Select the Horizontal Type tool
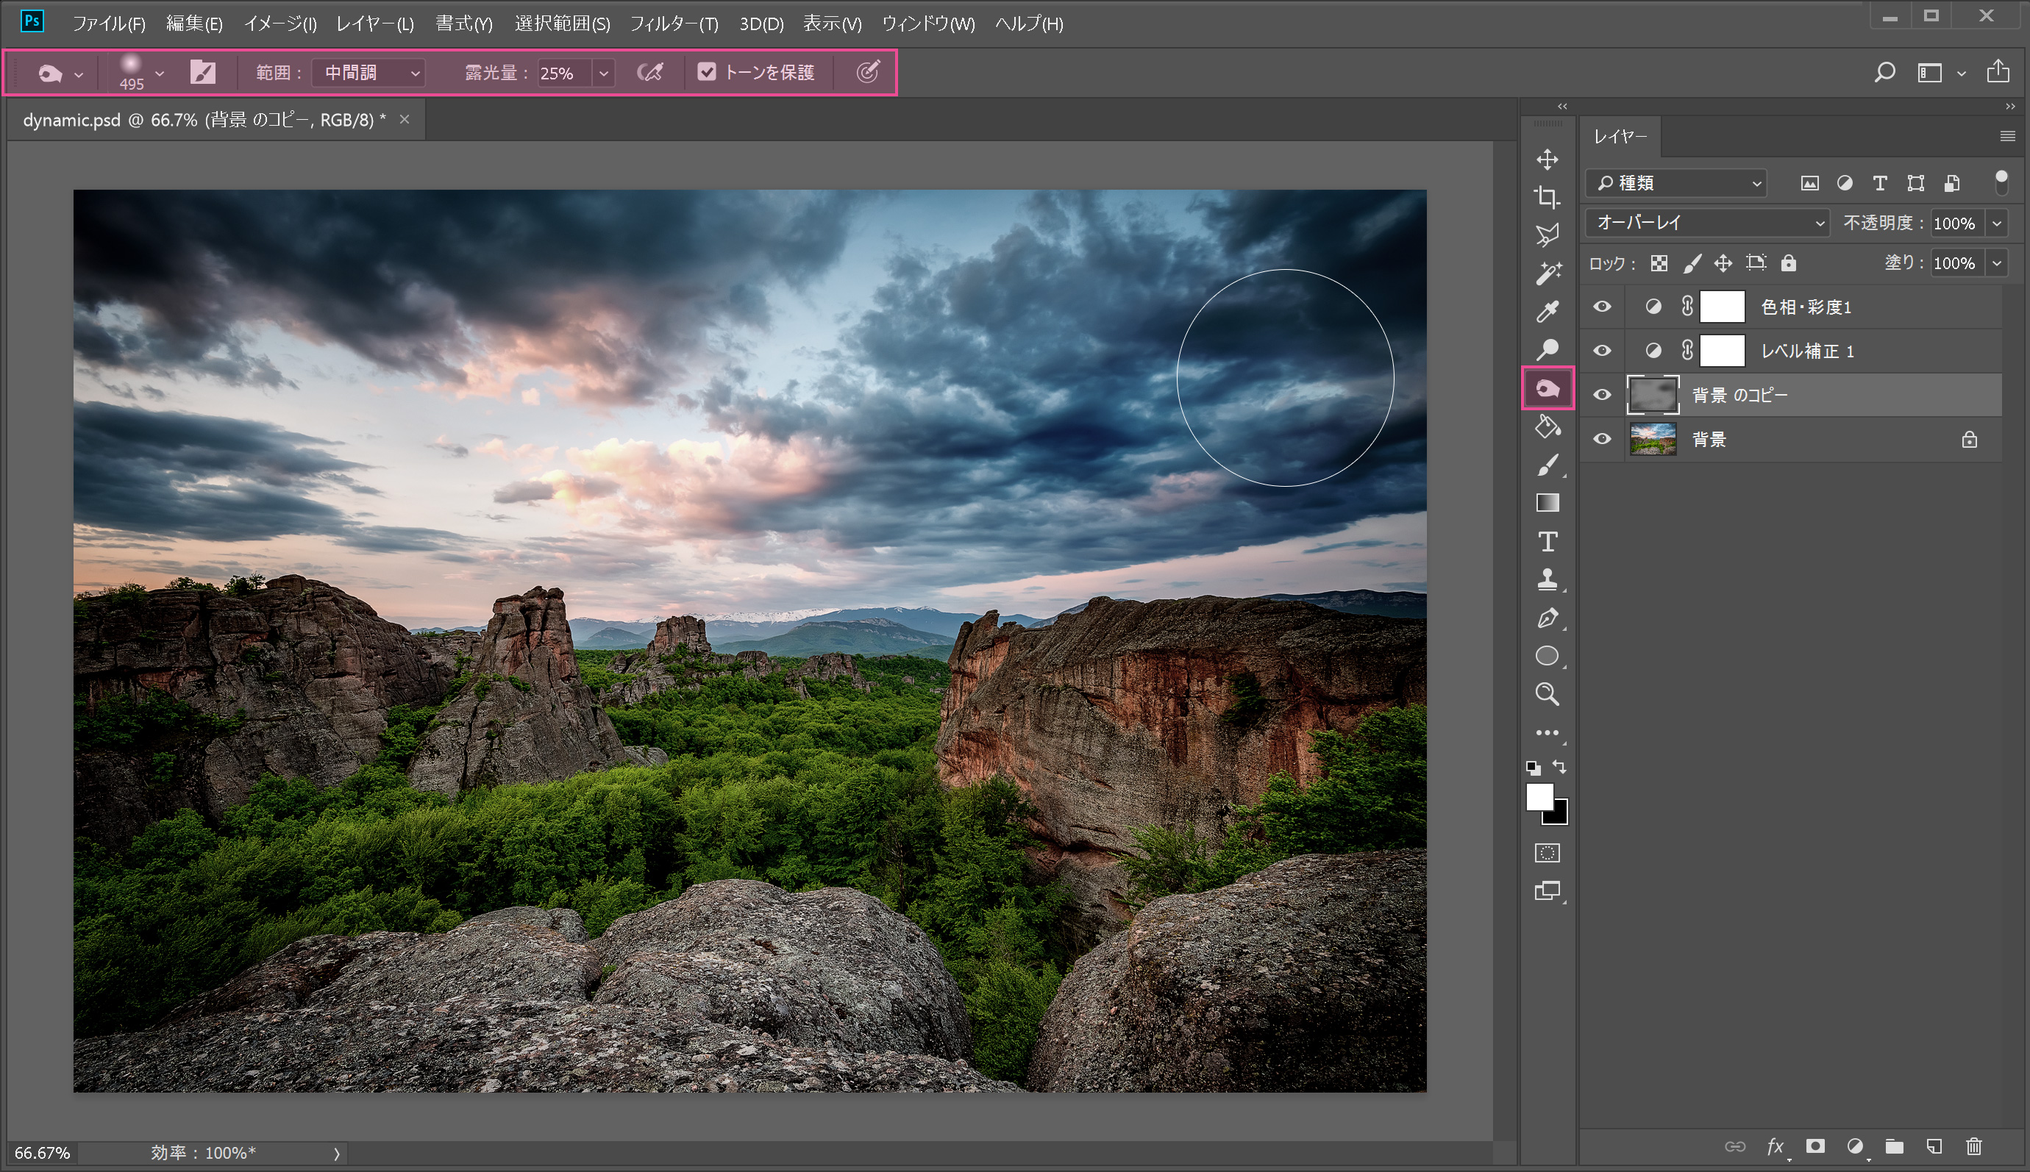Viewport: 2030px width, 1172px height. (x=1547, y=542)
